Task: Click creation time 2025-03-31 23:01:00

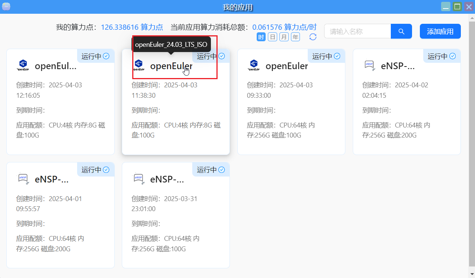Action: (165, 204)
